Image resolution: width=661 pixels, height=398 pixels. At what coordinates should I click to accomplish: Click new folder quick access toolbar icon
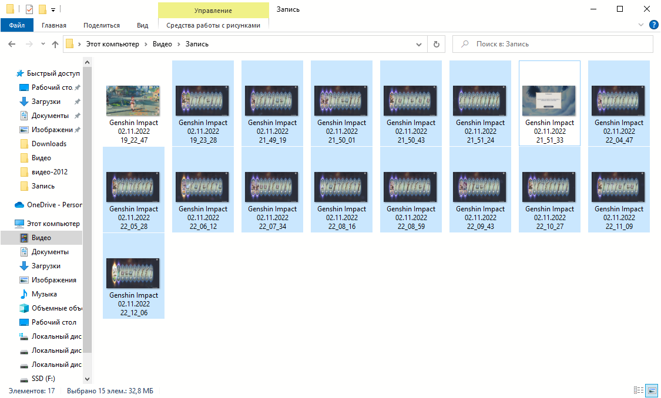pyautogui.click(x=42, y=9)
